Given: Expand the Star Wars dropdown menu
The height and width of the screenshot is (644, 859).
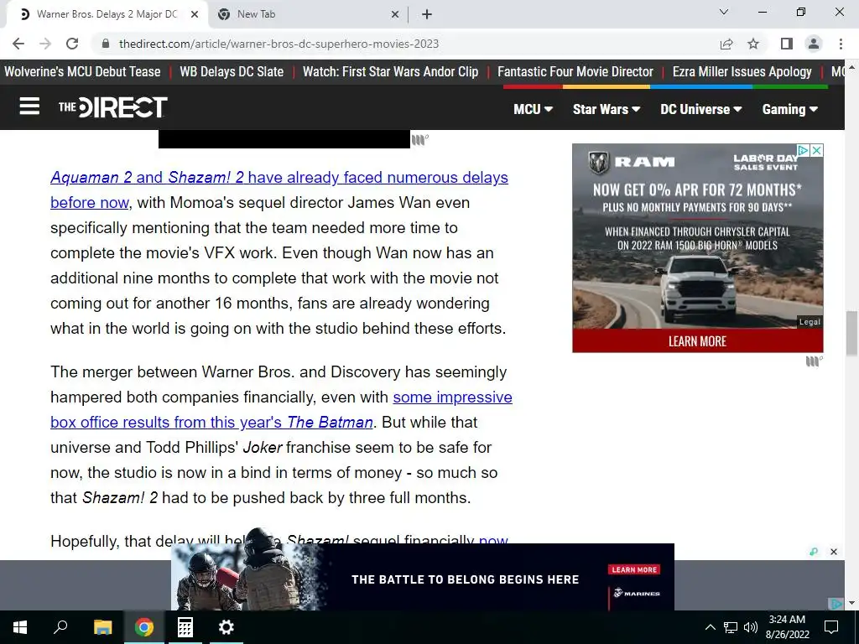Looking at the screenshot, I should (607, 109).
